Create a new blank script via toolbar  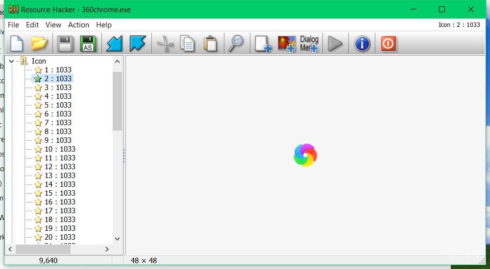17,44
